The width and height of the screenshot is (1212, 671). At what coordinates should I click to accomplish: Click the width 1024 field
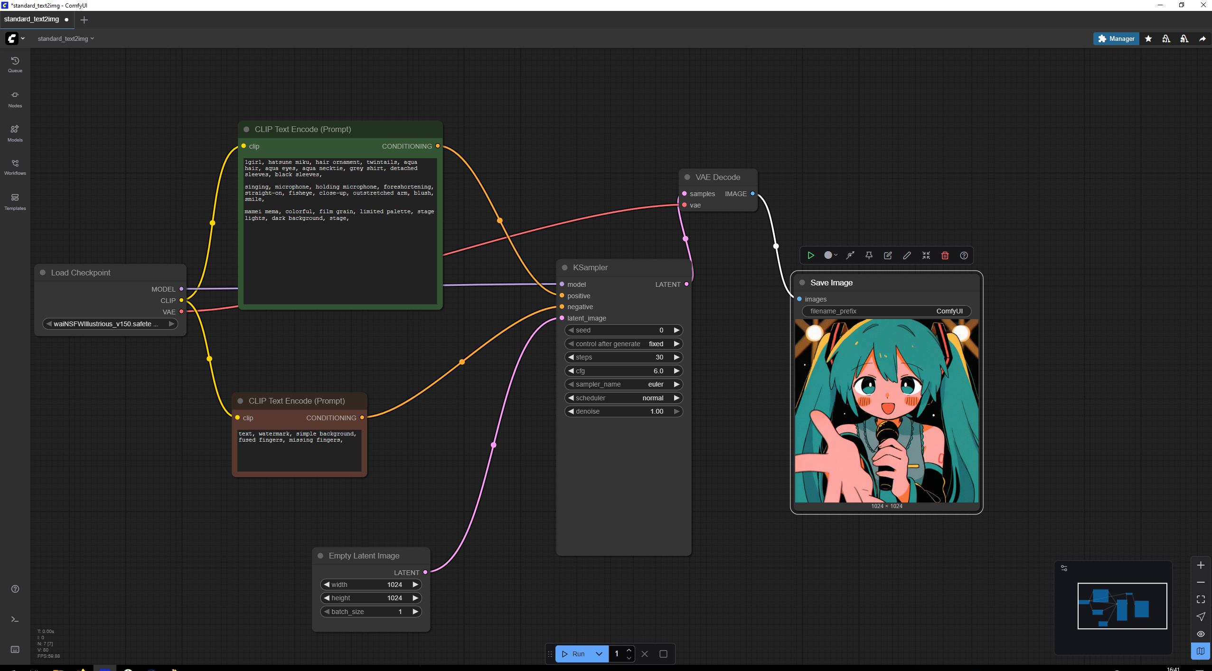click(371, 585)
